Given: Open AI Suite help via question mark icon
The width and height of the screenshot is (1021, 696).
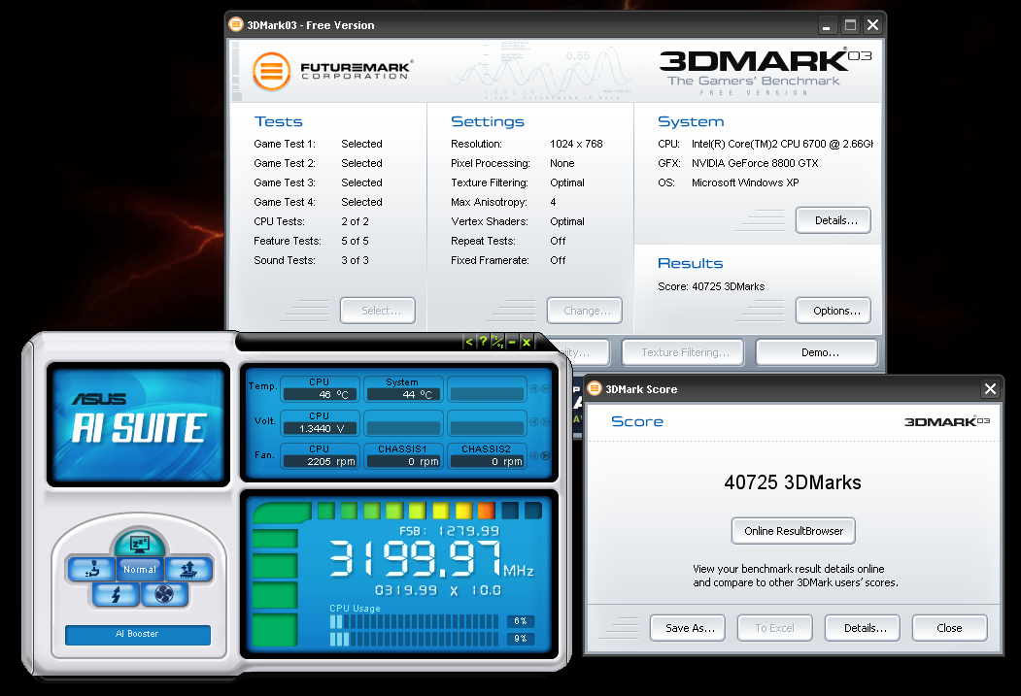Looking at the screenshot, I should pos(483,342).
